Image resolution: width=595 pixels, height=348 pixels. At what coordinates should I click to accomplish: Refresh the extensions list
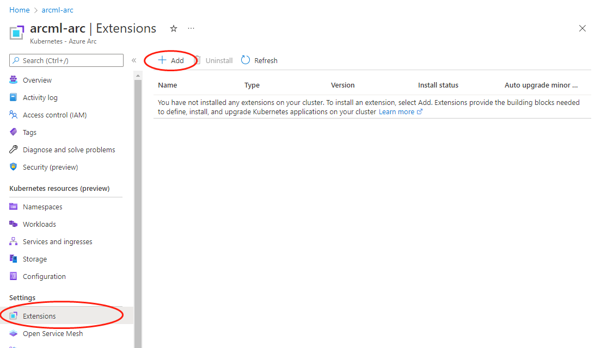[259, 60]
